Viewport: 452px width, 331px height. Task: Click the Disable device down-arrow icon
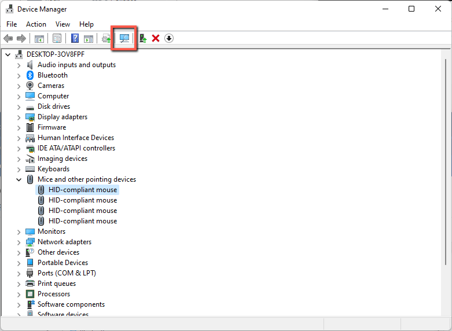click(x=169, y=38)
